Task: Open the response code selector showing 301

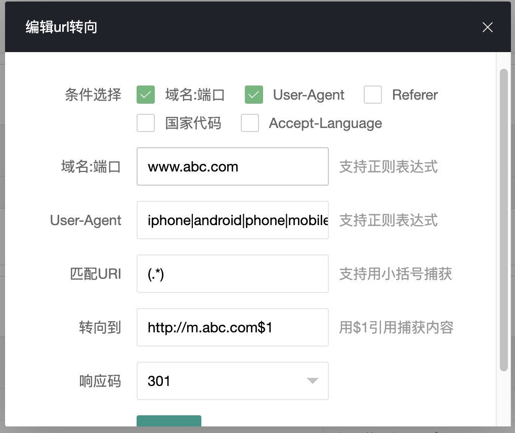Action: [232, 381]
